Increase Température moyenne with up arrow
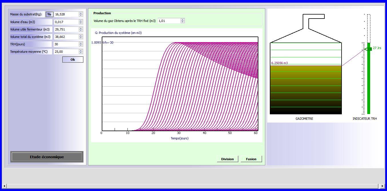Image resolution: width=387 pixels, height=191 pixels. click(81, 50)
